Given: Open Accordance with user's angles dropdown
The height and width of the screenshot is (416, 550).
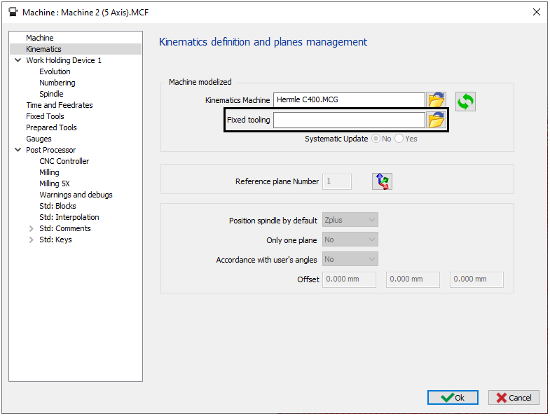Looking at the screenshot, I should tap(350, 260).
